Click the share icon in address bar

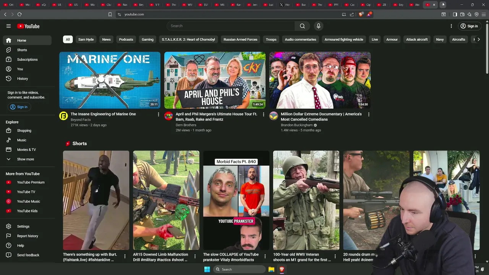click(x=352, y=14)
